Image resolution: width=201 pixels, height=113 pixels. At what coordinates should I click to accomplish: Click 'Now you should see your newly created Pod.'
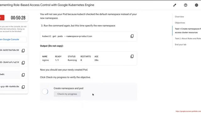coord(64,70)
